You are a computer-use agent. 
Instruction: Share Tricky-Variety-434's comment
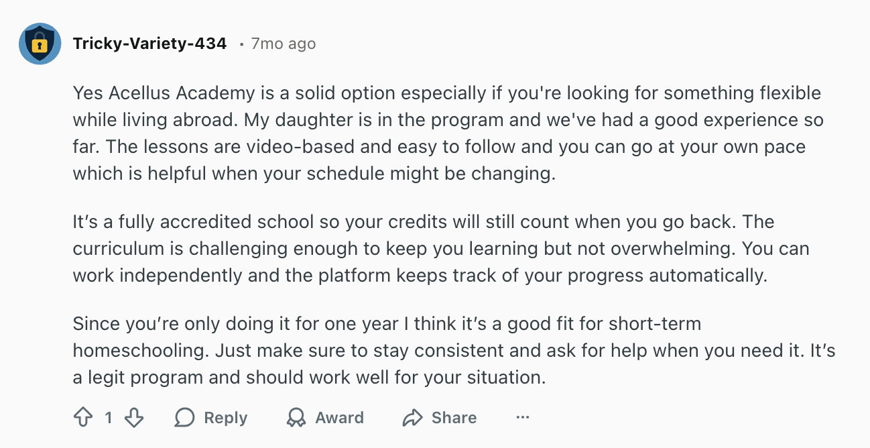click(x=439, y=417)
